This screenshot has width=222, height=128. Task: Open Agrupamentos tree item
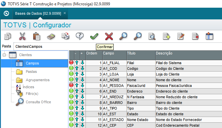point(38,80)
